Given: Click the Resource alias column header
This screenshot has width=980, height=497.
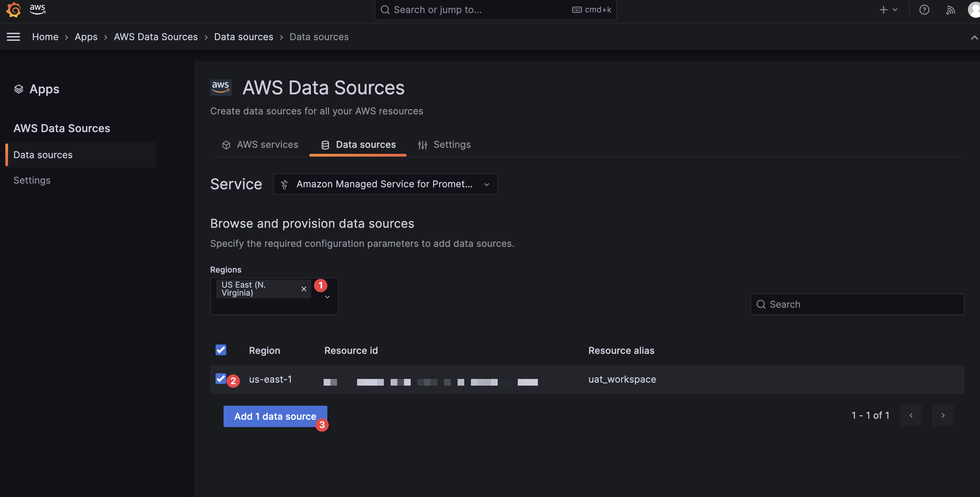Looking at the screenshot, I should [621, 350].
